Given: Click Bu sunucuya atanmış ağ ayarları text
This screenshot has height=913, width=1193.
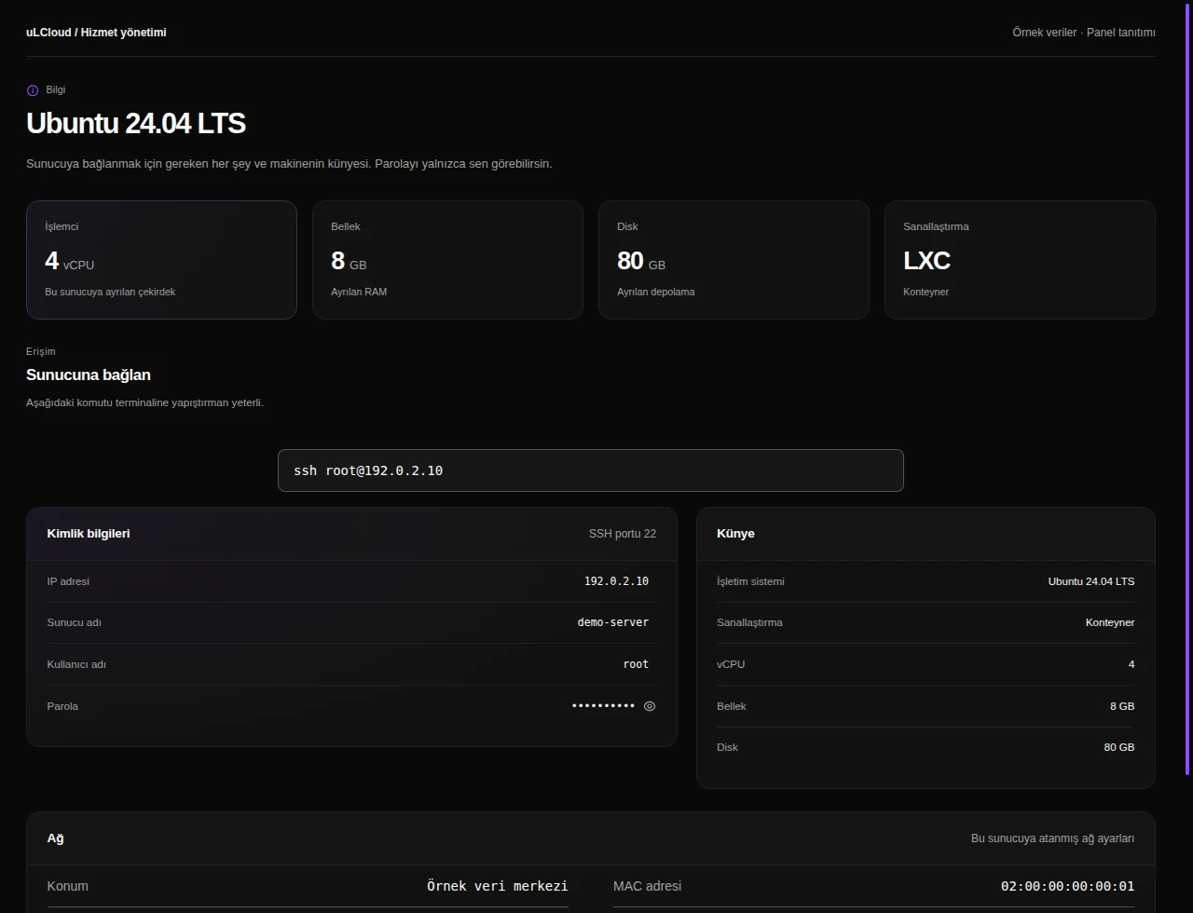Looking at the screenshot, I should pos(1053,838).
